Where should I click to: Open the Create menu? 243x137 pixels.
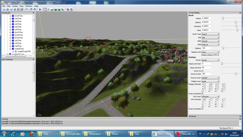(15, 6)
